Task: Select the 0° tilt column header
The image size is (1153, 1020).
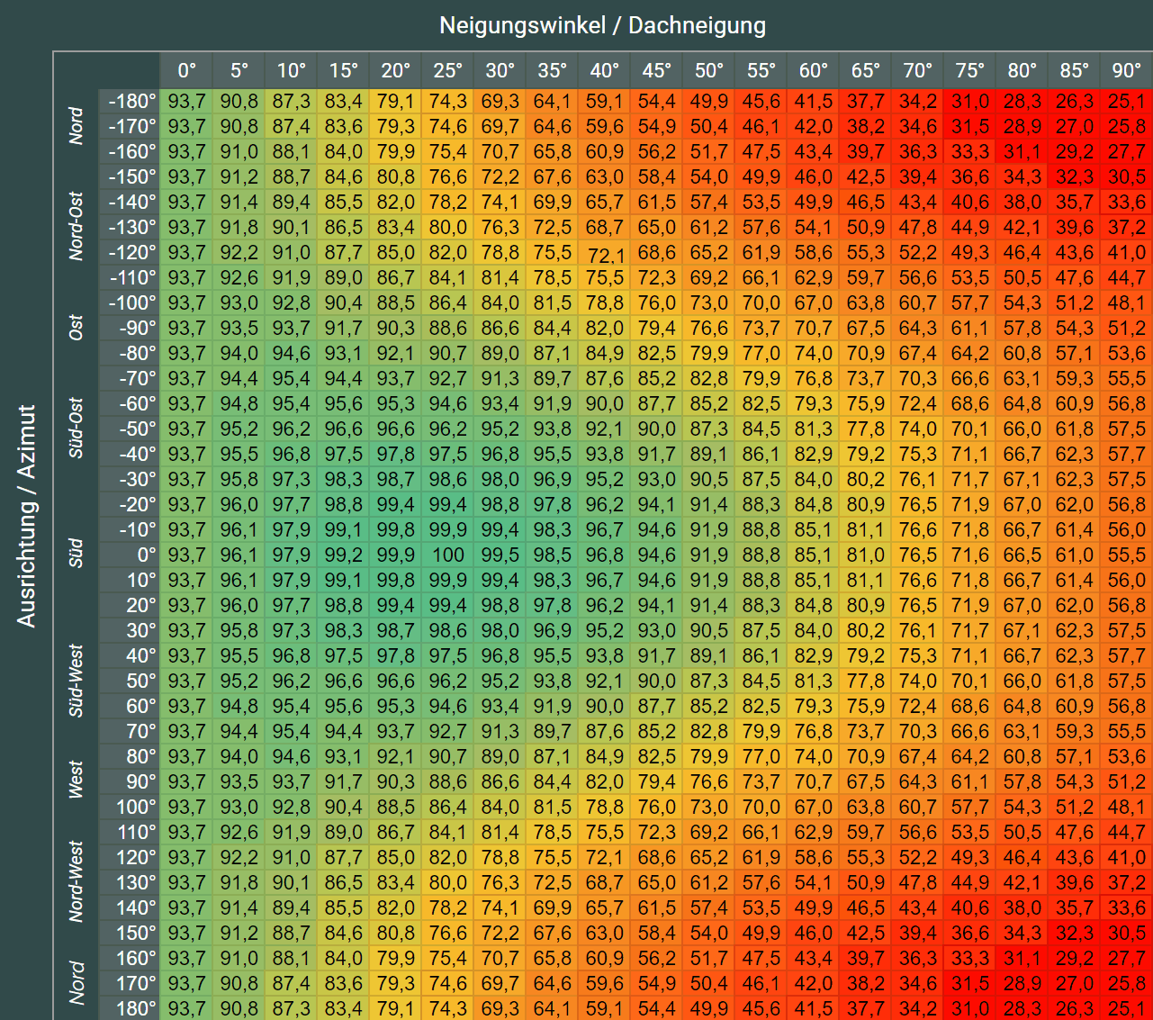Action: coord(187,71)
